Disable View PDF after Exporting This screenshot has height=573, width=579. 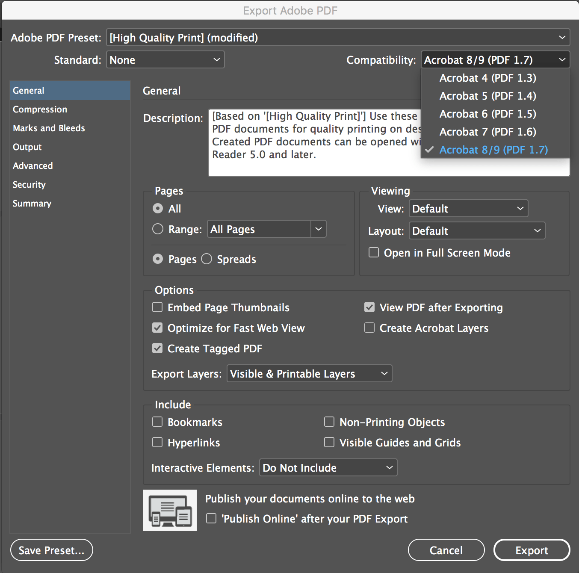click(369, 307)
